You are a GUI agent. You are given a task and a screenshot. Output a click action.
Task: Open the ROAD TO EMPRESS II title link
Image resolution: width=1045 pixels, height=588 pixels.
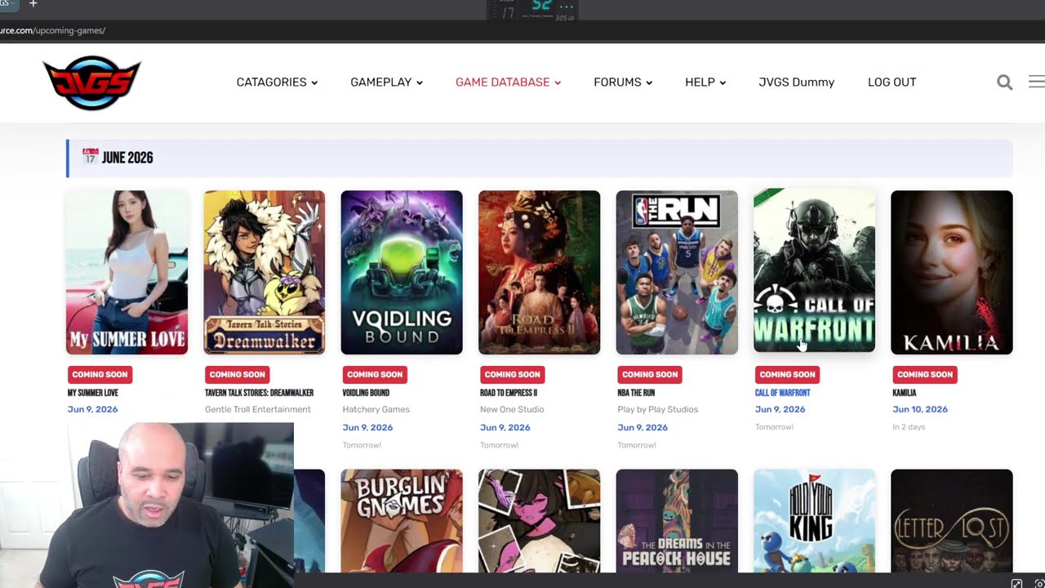coord(509,393)
